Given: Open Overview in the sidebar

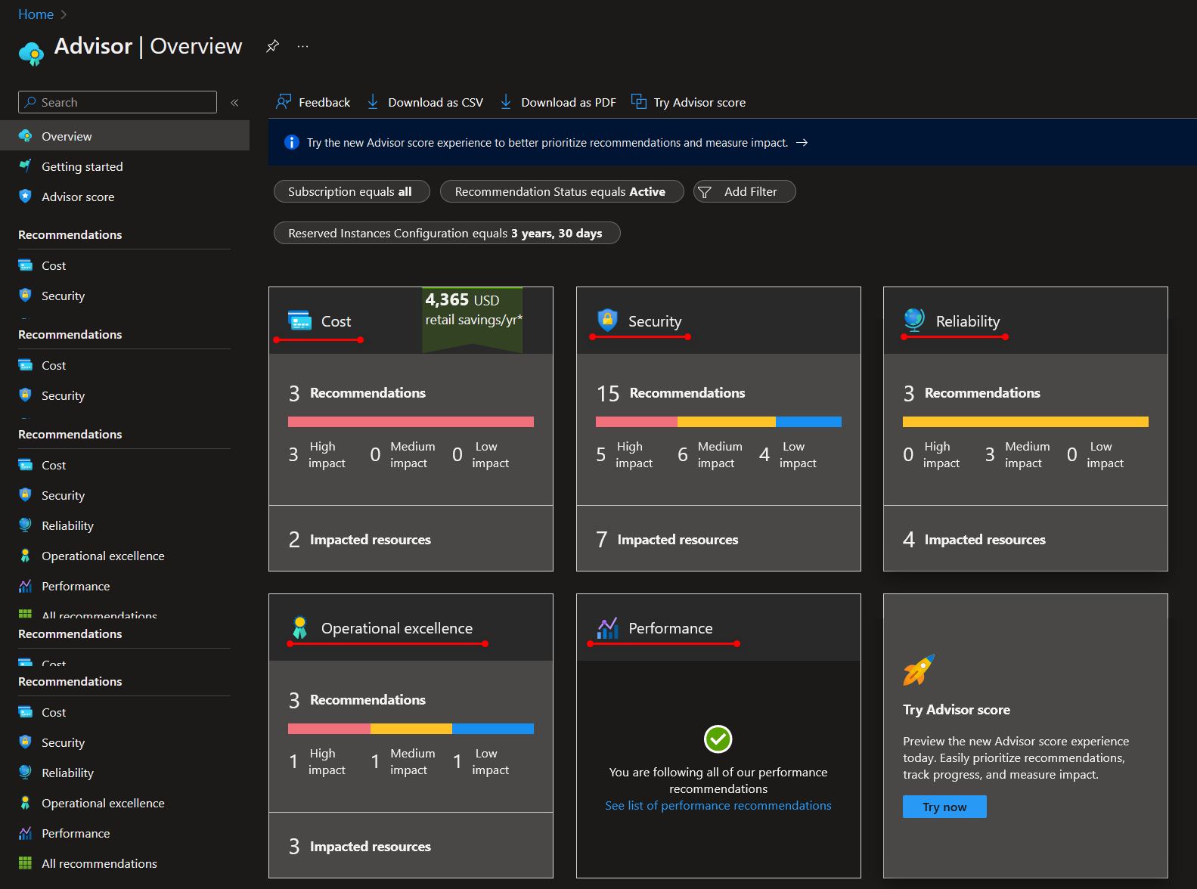Looking at the screenshot, I should point(125,136).
